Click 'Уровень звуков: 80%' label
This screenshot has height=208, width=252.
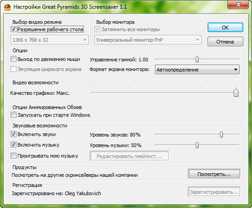115,135
